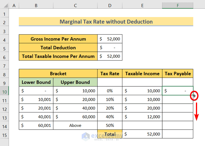205x146 pixels.
Task: Click the 40% tax rate cell
Action: (110, 117)
